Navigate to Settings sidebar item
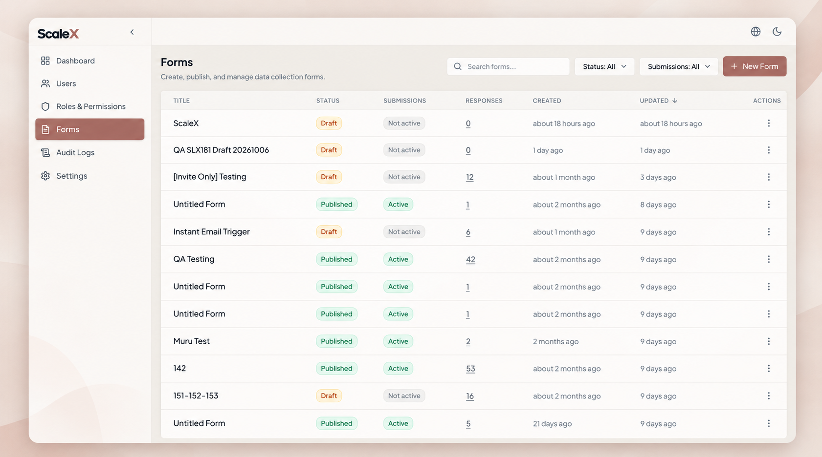This screenshot has width=822, height=457. [x=90, y=176]
